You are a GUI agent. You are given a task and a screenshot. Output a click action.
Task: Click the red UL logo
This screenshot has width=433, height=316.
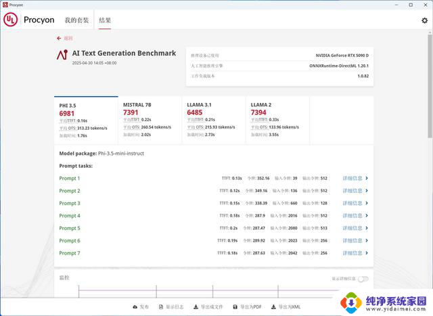11,20
